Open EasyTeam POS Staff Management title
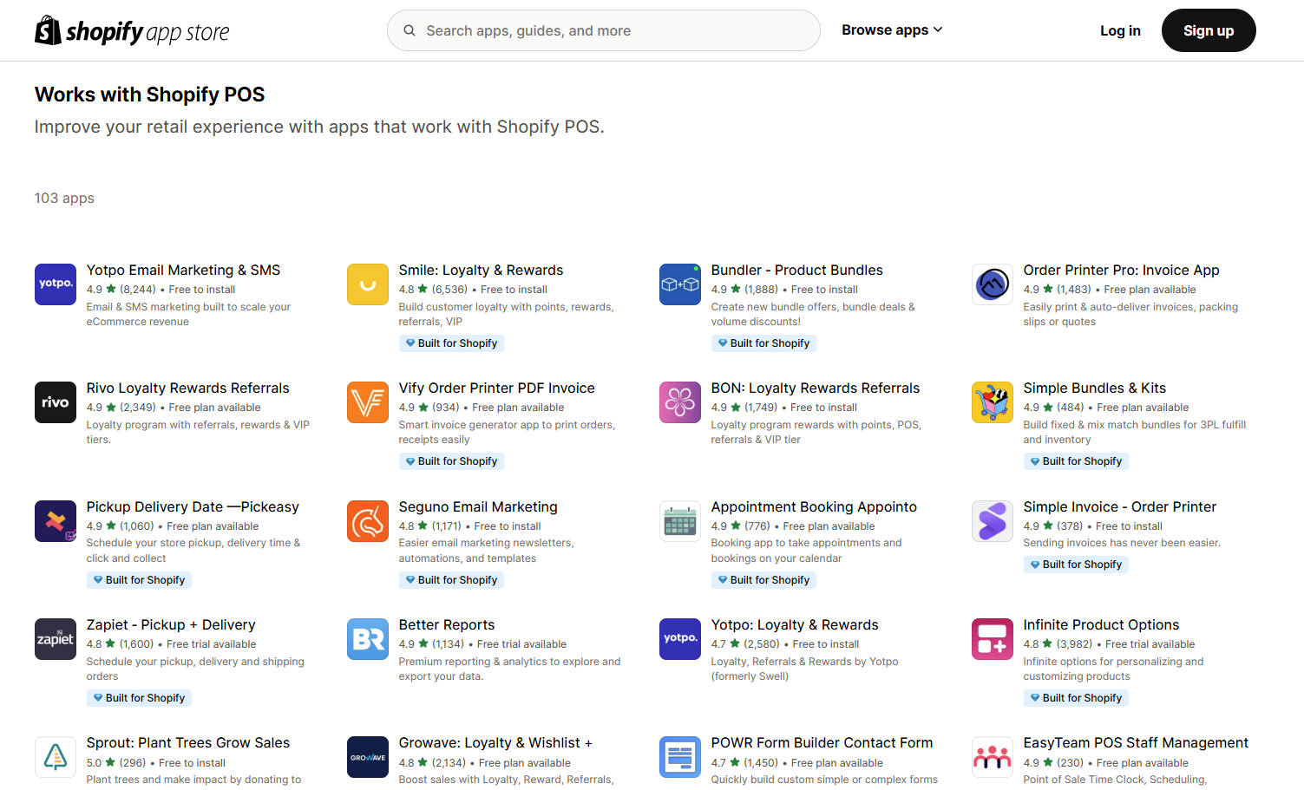 coord(1136,742)
